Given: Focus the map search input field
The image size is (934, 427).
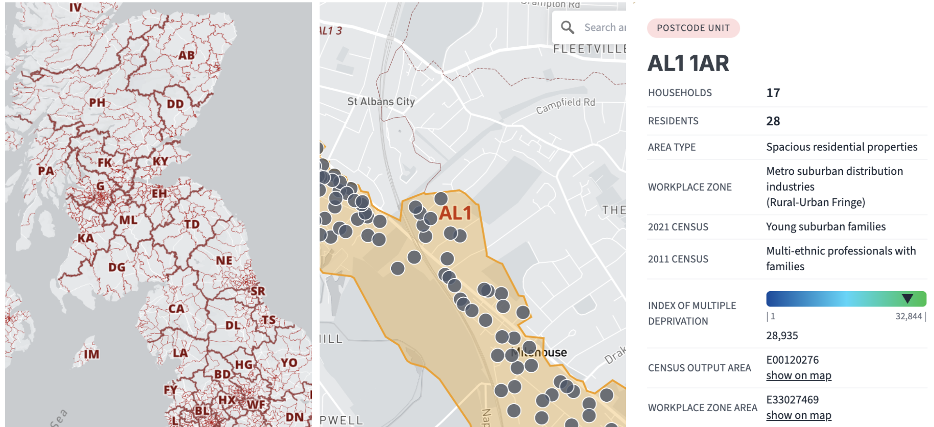Looking at the screenshot, I should click(x=604, y=28).
